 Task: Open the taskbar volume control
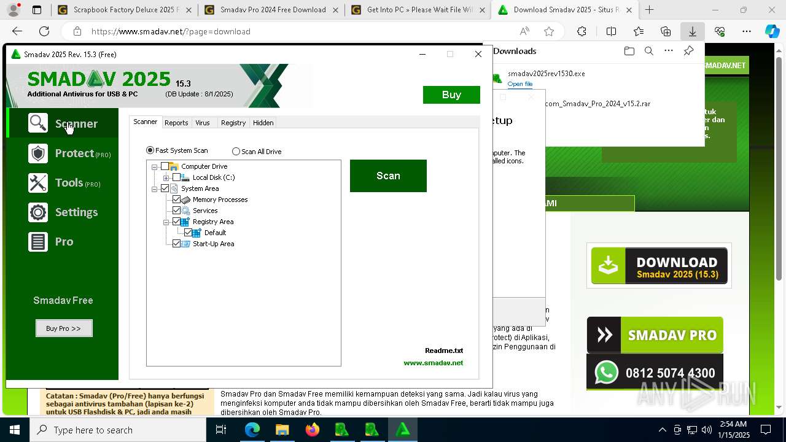[x=707, y=430]
